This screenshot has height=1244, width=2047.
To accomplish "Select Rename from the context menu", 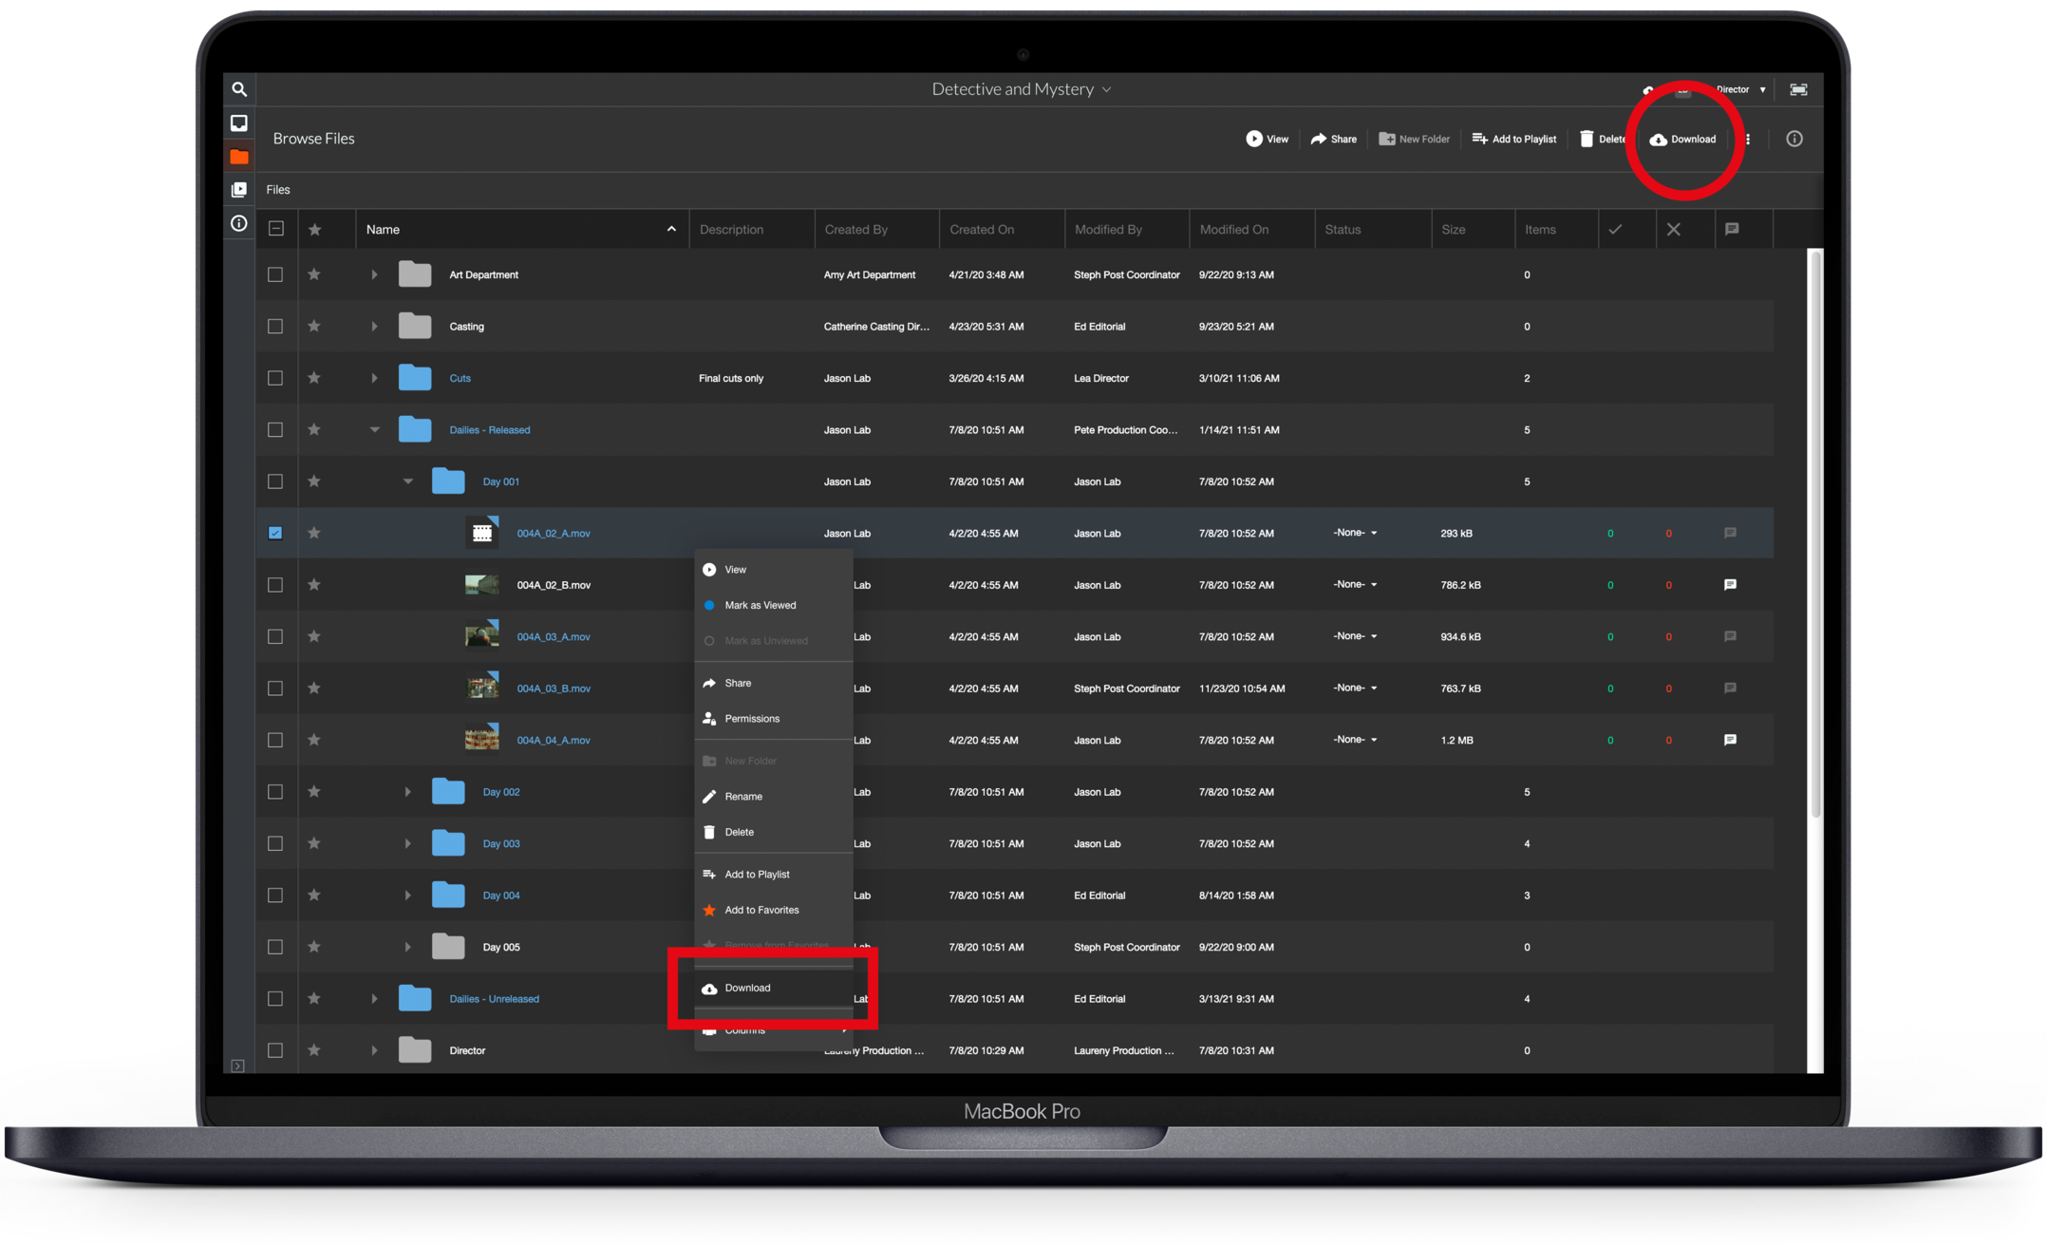I will [743, 797].
